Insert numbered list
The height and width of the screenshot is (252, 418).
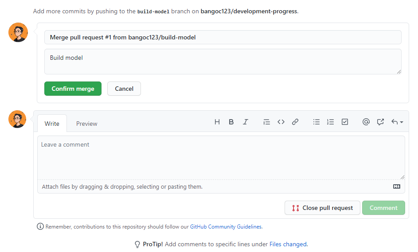coord(330,122)
